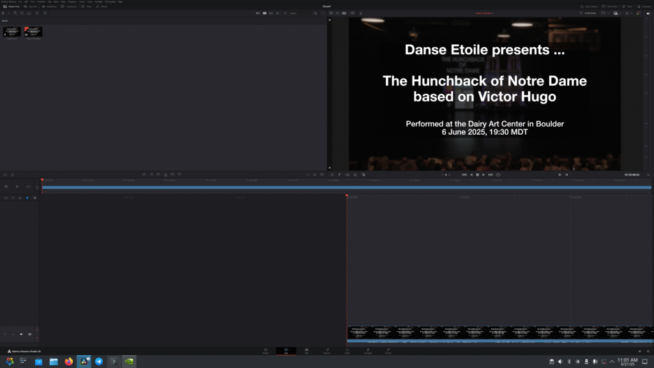
Task: Select the first Show1 clip thumbnail
Action: click(x=11, y=32)
